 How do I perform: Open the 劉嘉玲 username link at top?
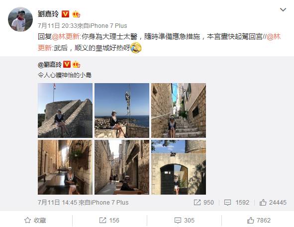[x=48, y=14]
